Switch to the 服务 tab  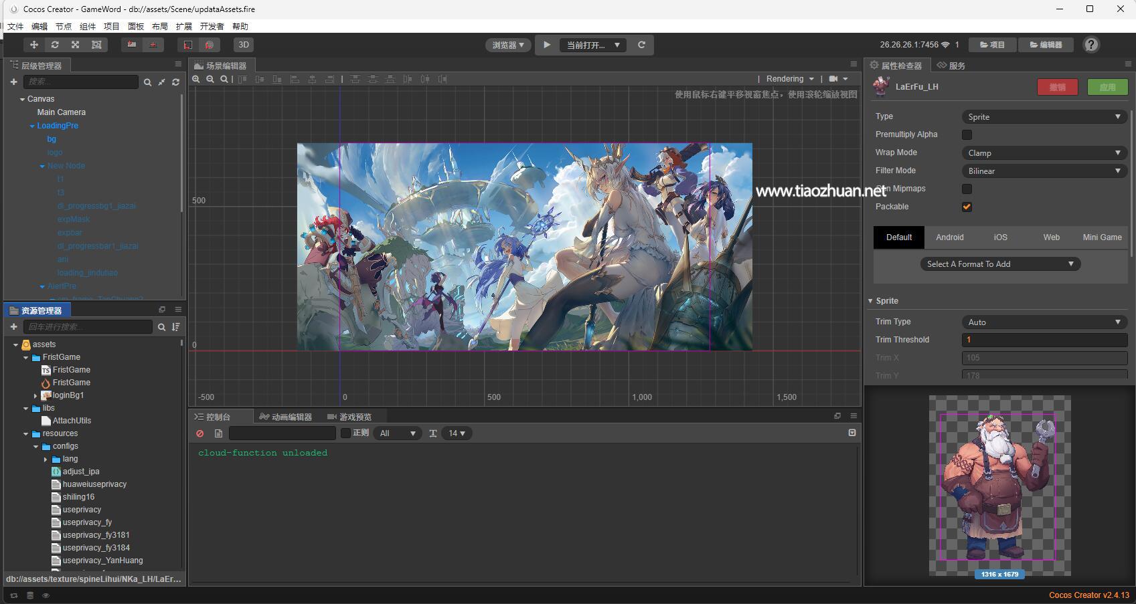[x=951, y=66]
